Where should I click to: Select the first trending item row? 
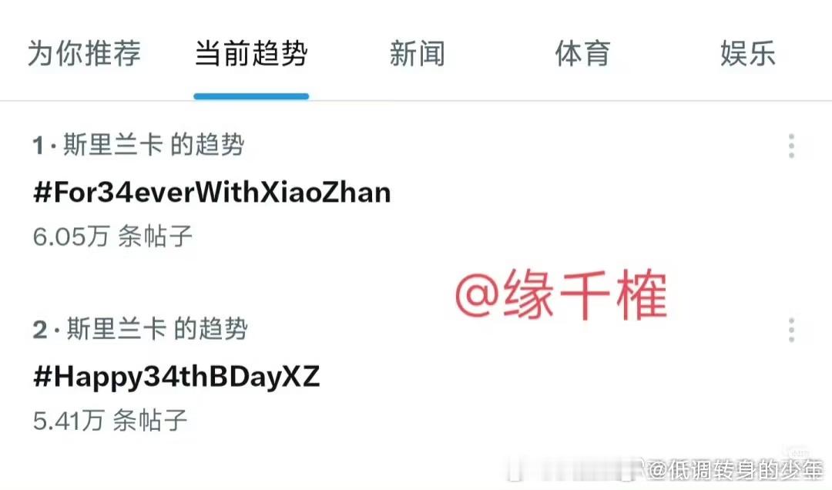click(x=416, y=191)
